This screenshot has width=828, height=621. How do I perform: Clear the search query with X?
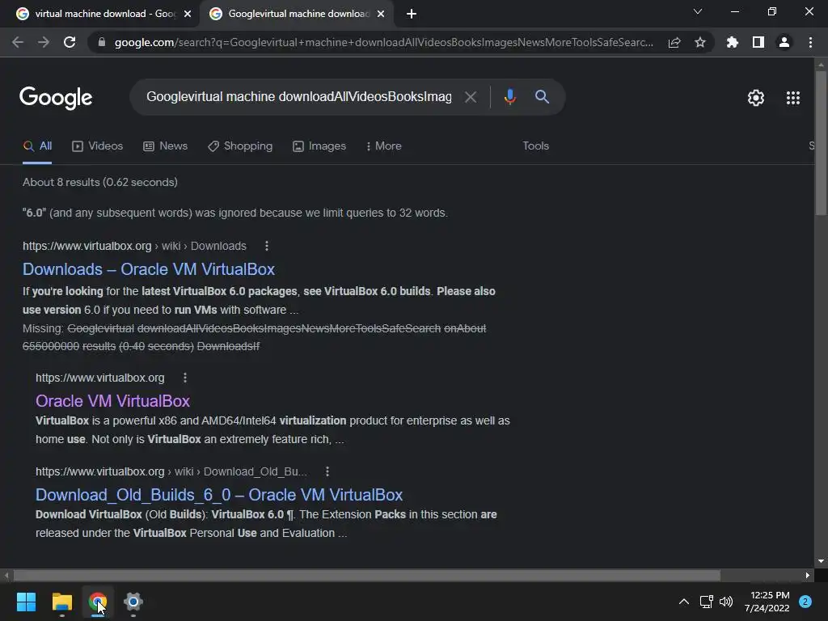click(x=471, y=97)
